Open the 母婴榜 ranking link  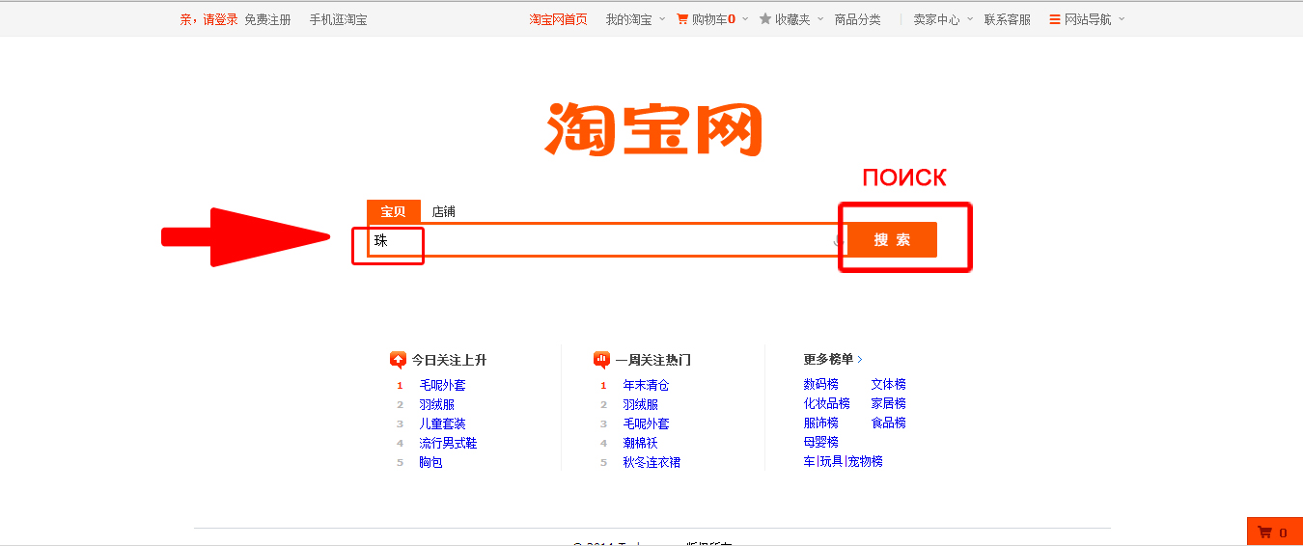[x=820, y=442]
